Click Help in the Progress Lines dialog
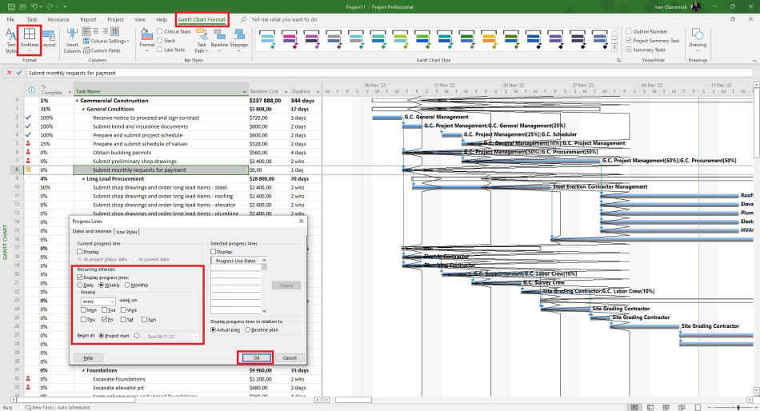 point(88,357)
